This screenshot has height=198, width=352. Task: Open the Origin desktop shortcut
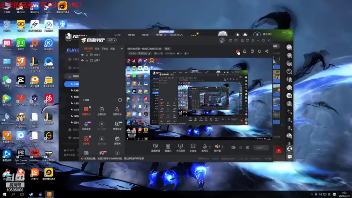(35, 44)
